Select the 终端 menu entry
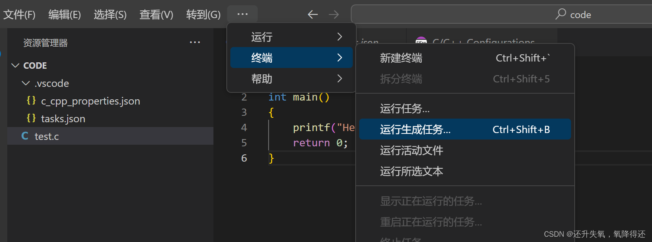Image resolution: width=652 pixels, height=242 pixels. coord(291,58)
